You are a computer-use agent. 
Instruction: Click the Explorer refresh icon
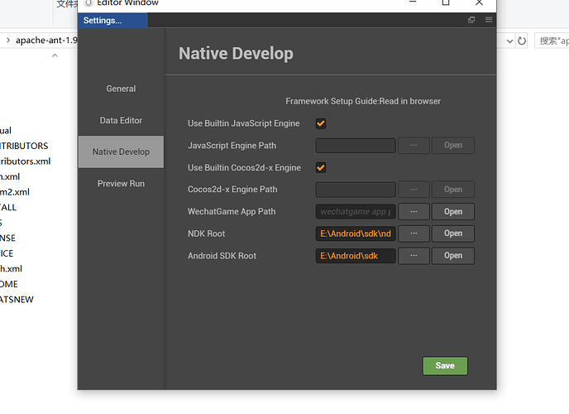click(522, 40)
